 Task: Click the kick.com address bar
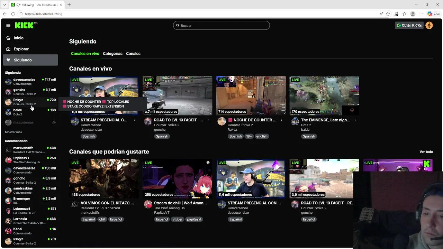pos(197,14)
